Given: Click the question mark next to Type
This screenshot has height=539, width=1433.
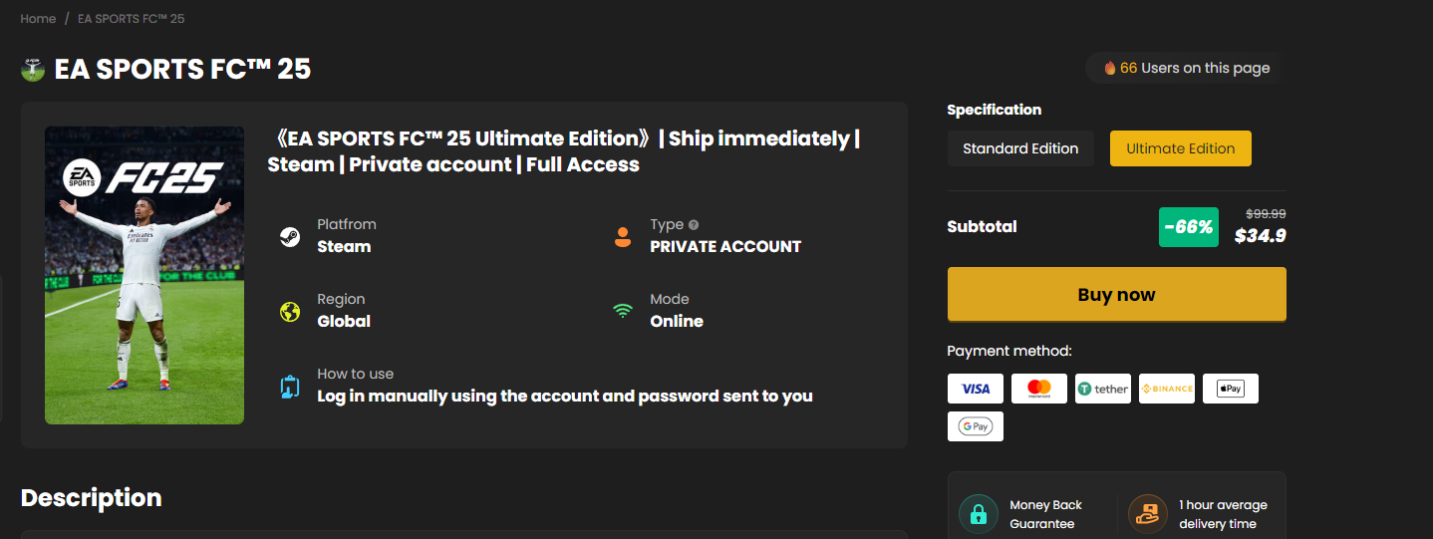Looking at the screenshot, I should (x=694, y=225).
